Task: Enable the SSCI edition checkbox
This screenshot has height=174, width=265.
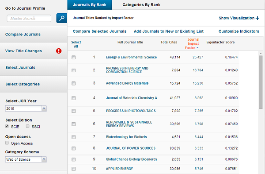Action: (x=27, y=126)
